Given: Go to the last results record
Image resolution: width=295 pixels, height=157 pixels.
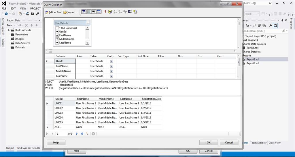Looking at the screenshot, I should coord(82,134).
